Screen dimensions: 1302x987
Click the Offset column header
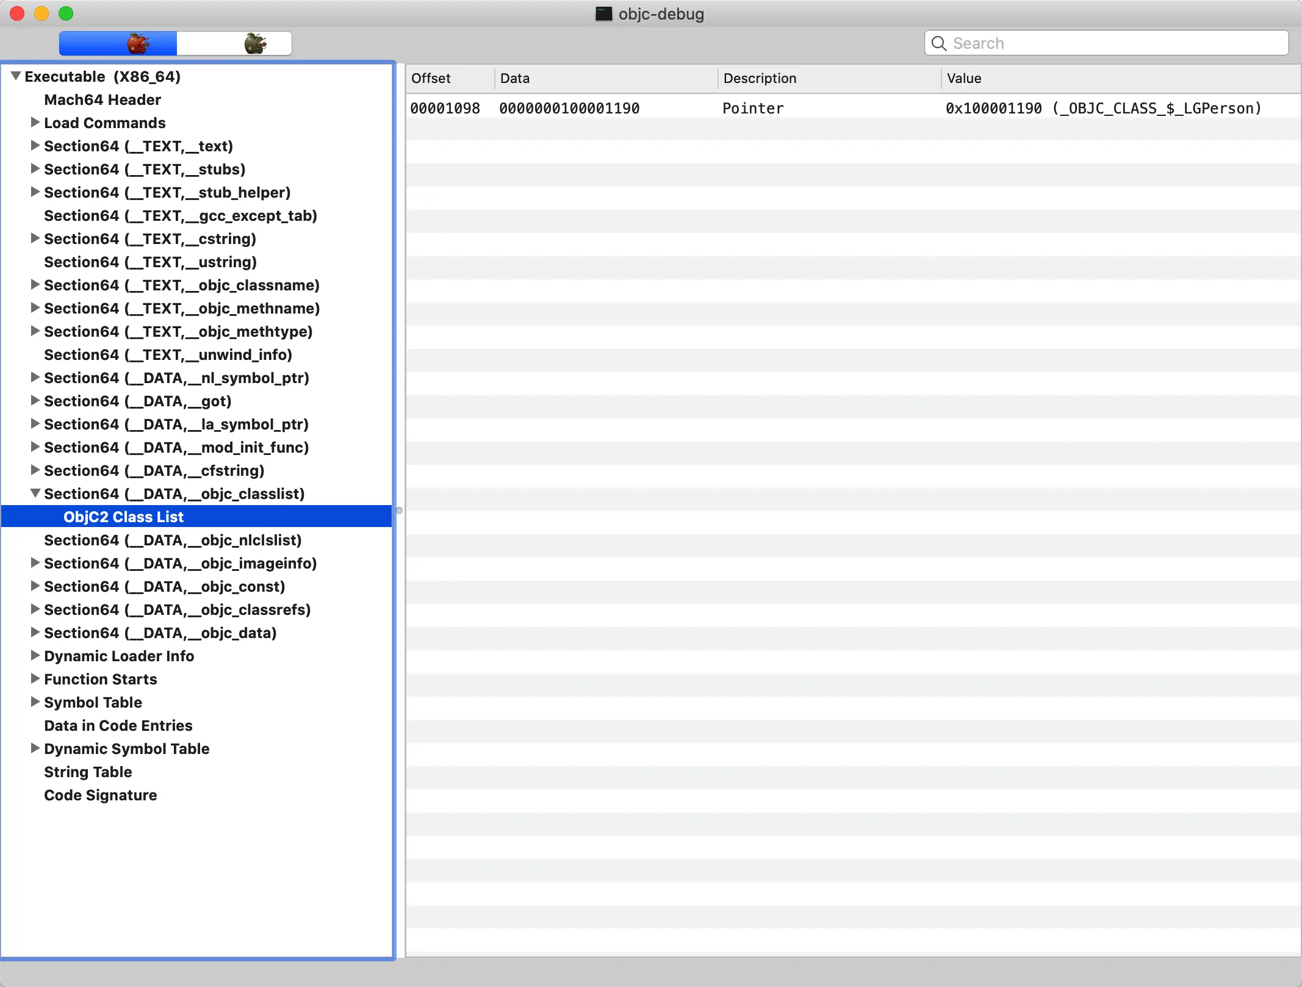tap(431, 78)
